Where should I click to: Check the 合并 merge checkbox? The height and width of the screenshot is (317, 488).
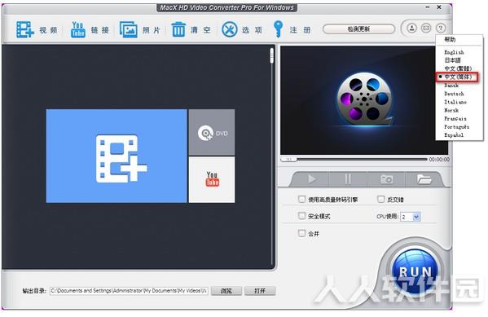click(301, 233)
